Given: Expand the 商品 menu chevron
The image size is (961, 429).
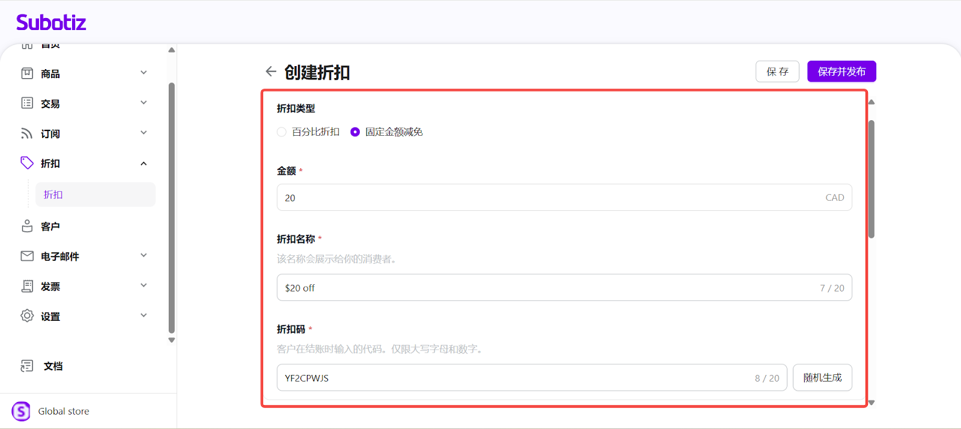Looking at the screenshot, I should 144,73.
